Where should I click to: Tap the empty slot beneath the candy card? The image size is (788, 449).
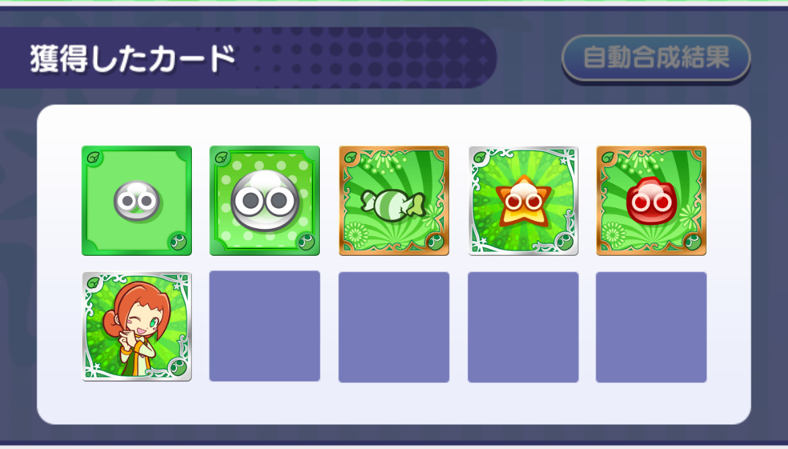tap(394, 327)
